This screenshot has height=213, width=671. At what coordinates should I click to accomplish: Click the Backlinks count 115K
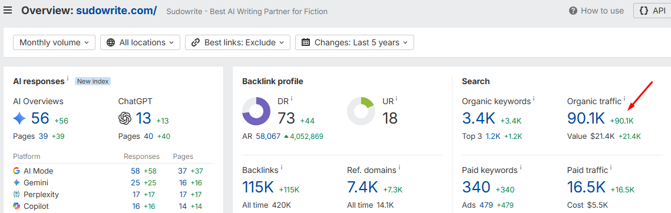258,187
